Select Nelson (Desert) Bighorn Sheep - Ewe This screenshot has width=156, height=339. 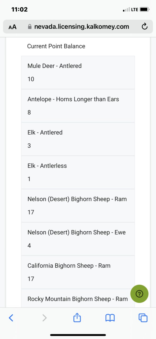[x=78, y=239]
